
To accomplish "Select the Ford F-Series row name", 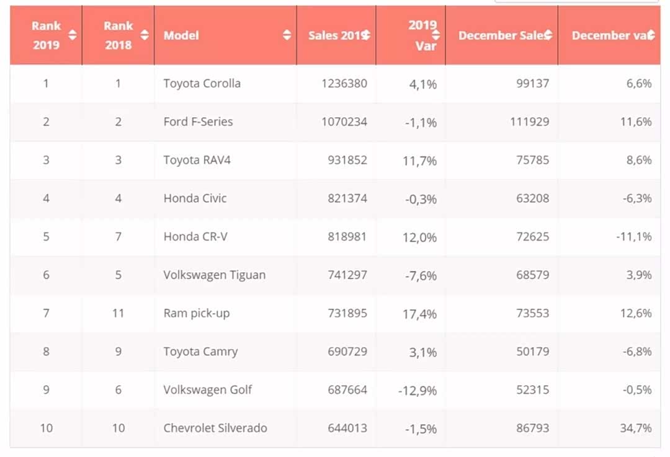I will [x=198, y=122].
